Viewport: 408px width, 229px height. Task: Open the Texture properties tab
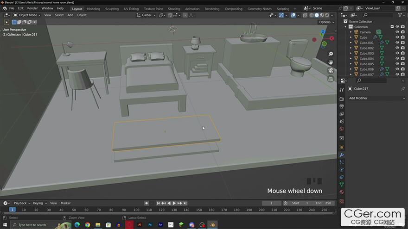point(342,201)
